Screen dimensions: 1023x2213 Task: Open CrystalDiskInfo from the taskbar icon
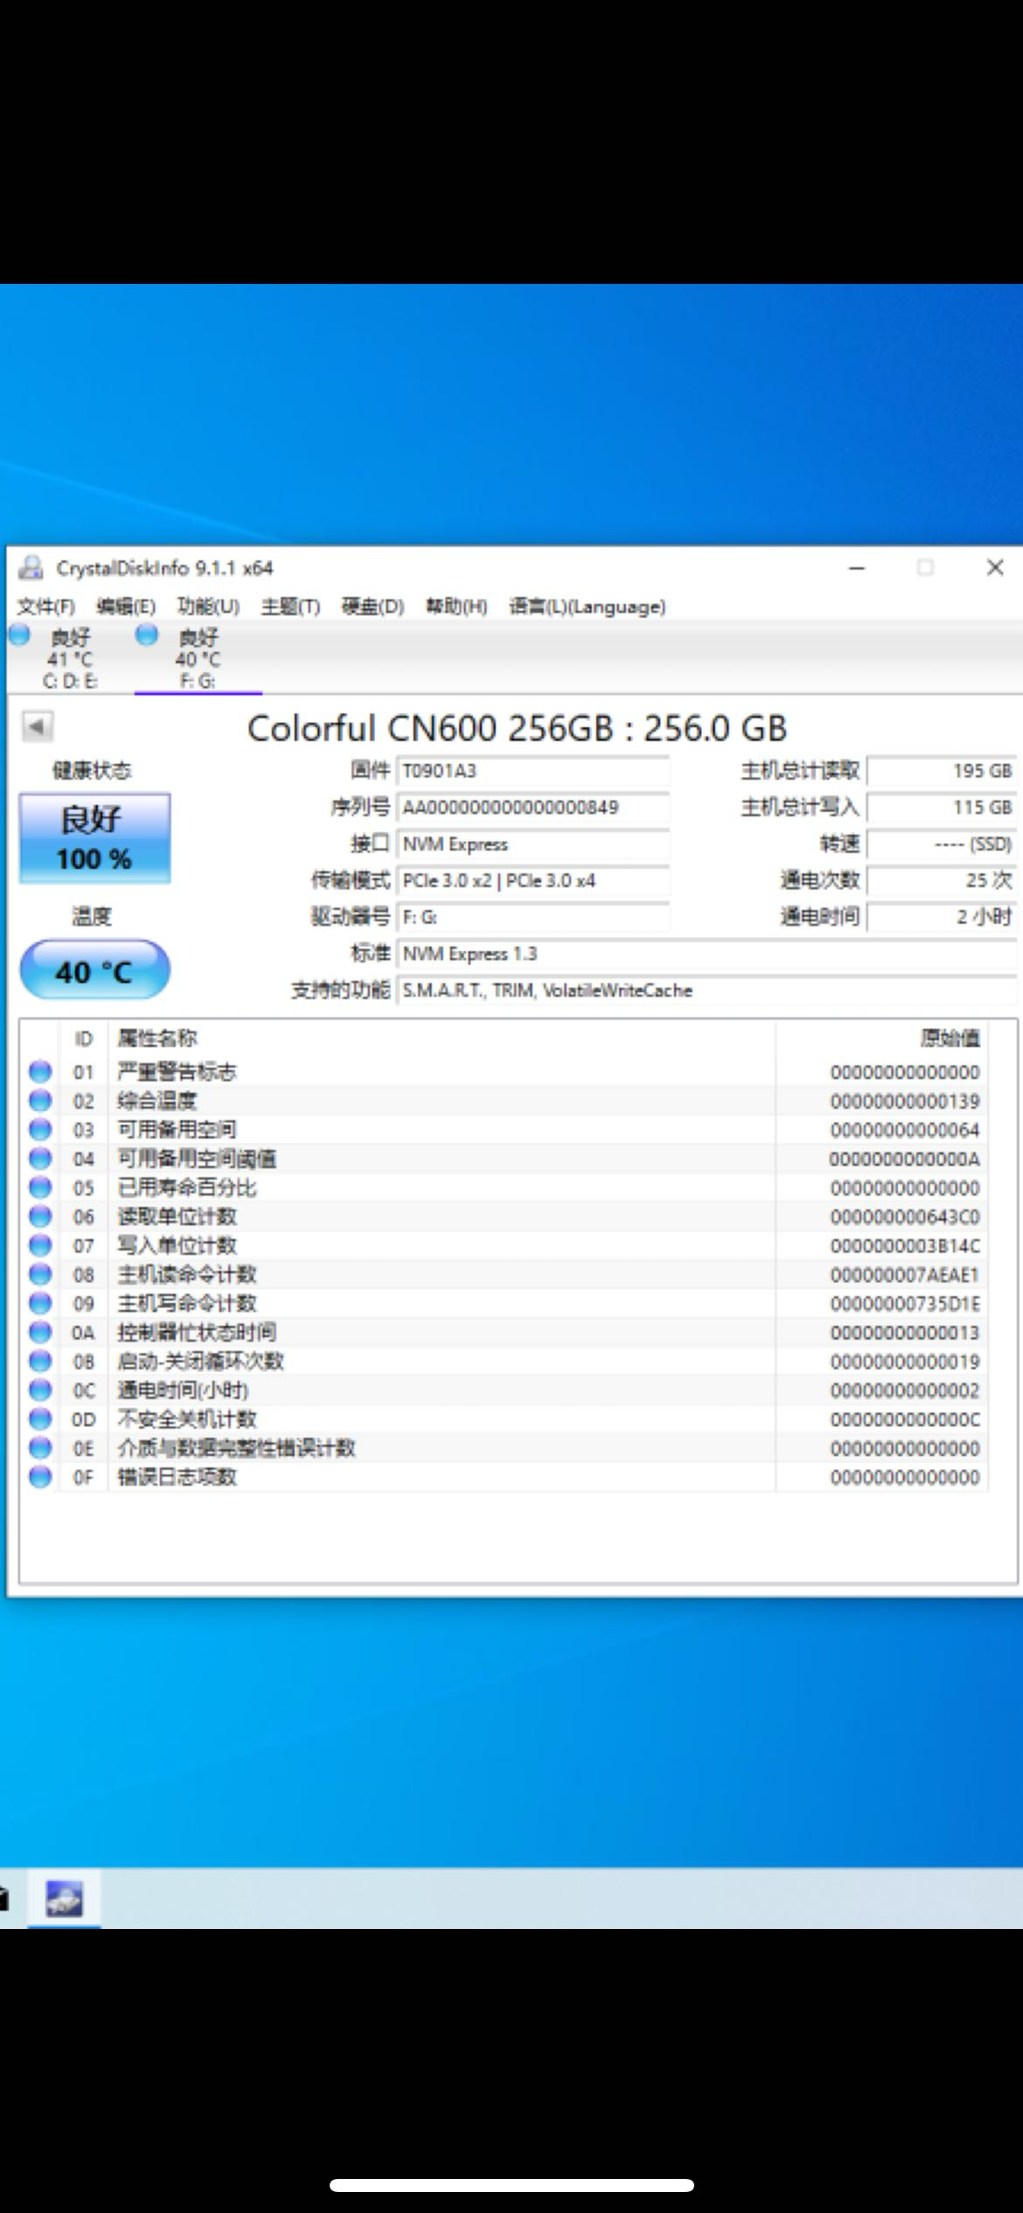(65, 1898)
